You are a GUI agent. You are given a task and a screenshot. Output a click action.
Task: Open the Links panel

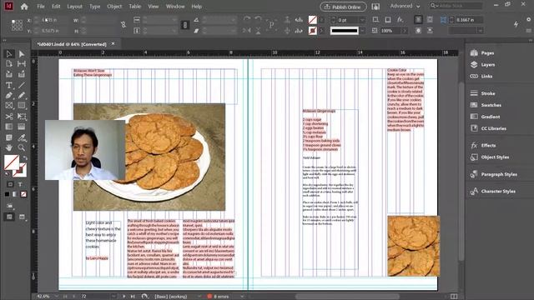486,76
